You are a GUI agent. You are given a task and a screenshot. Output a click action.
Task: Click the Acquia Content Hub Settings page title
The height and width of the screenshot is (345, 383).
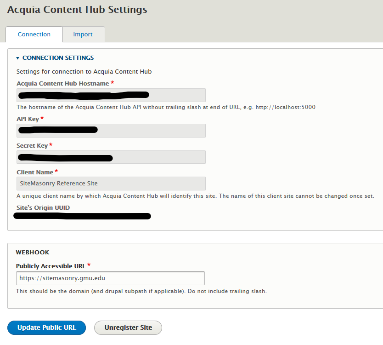coord(77,9)
